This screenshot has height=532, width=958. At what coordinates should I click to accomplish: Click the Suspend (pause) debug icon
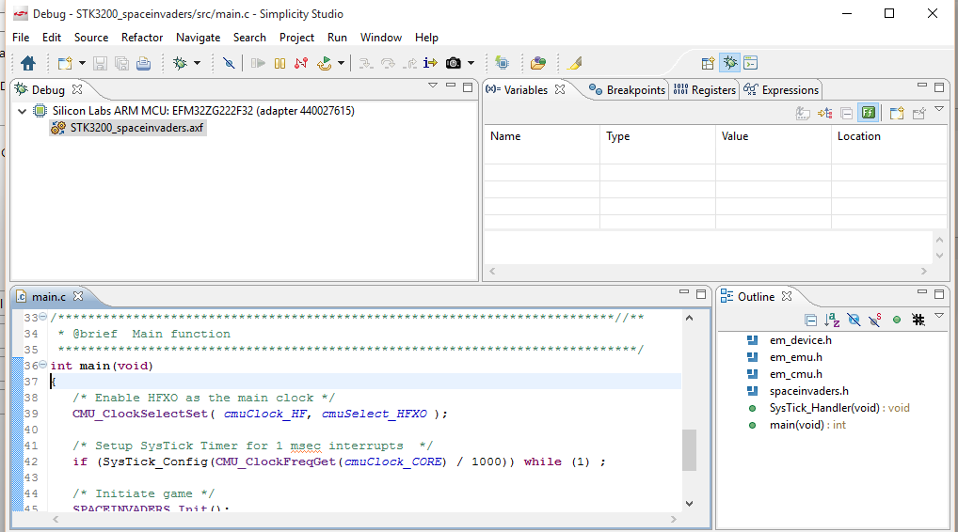point(279,63)
